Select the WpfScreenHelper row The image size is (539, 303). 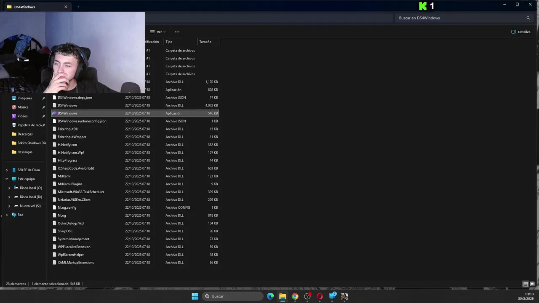(135, 255)
